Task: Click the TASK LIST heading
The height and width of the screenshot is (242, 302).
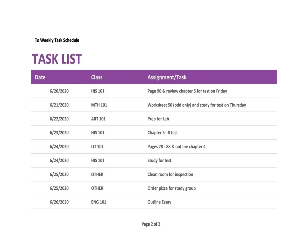Action: pos(57,59)
